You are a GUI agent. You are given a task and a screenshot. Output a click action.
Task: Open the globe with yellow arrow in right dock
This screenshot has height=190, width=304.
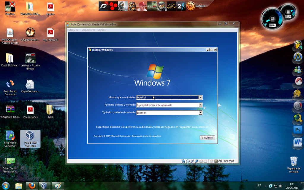[x=298, y=118]
